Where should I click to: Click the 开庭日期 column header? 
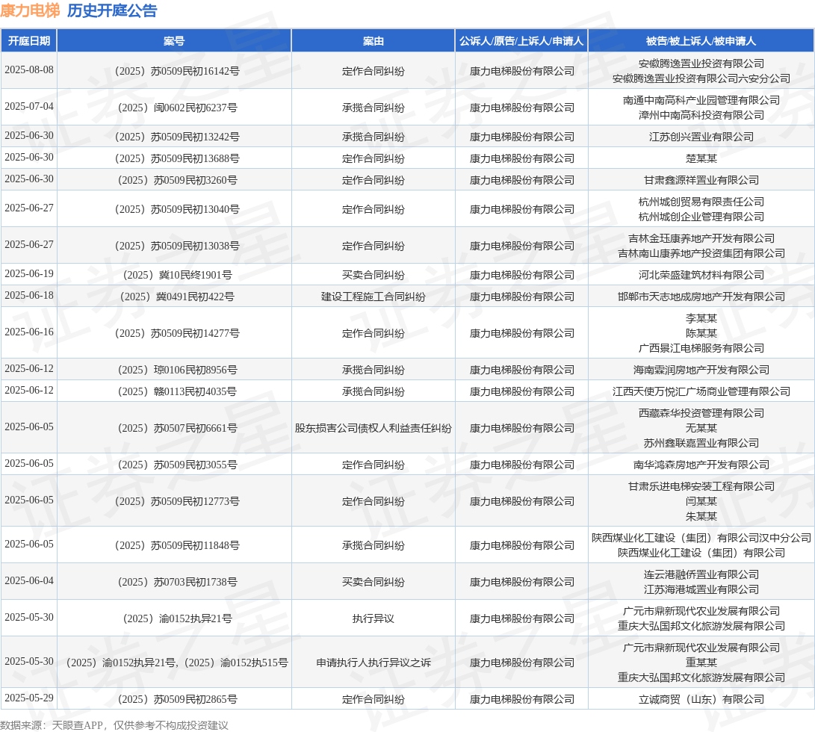29,41
